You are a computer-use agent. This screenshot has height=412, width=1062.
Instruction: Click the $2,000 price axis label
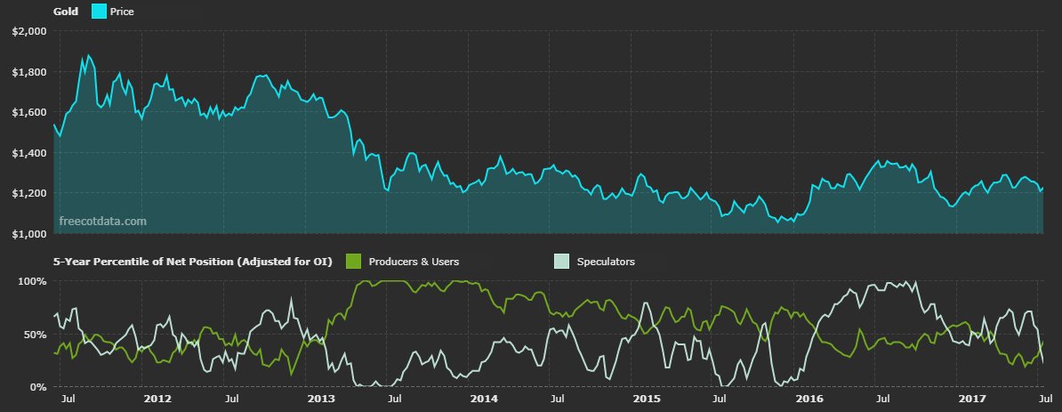pyautogui.click(x=29, y=30)
